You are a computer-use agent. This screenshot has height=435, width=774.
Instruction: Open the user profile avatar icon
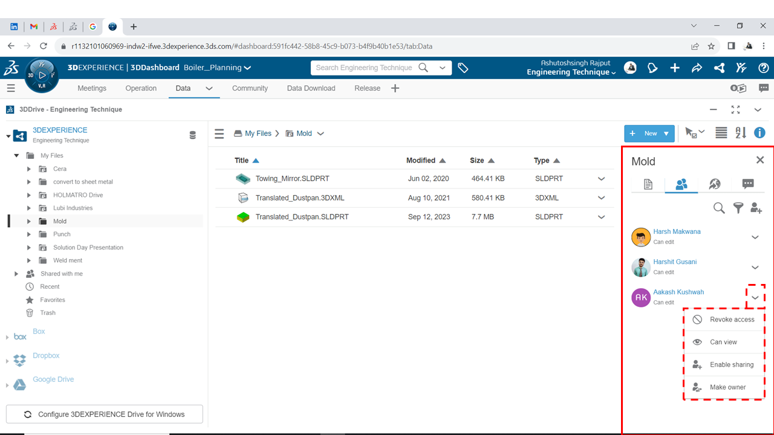point(630,68)
